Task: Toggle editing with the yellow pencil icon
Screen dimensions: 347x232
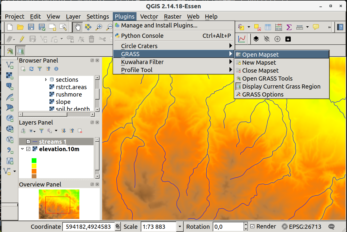Action: [x=22, y=39]
